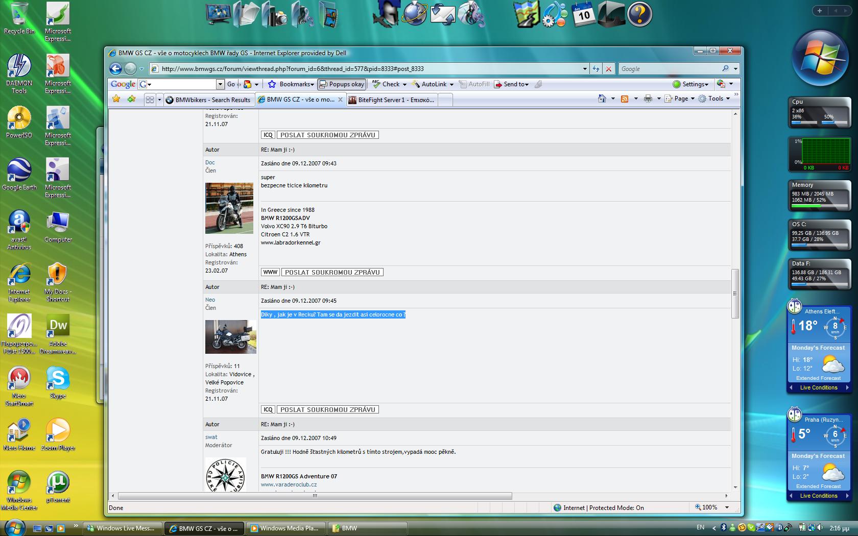Click the RSS feeds icon
Viewport: 858px width, 536px height.
(624, 99)
